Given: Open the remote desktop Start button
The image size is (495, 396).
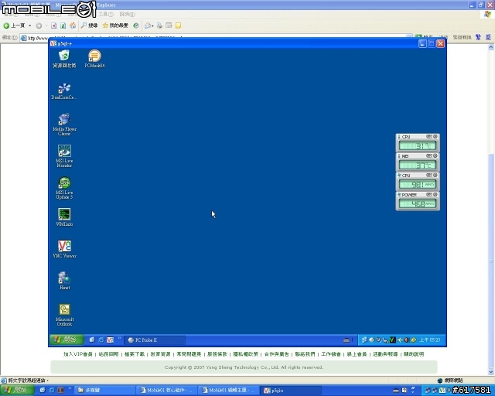Looking at the screenshot, I should (x=67, y=340).
